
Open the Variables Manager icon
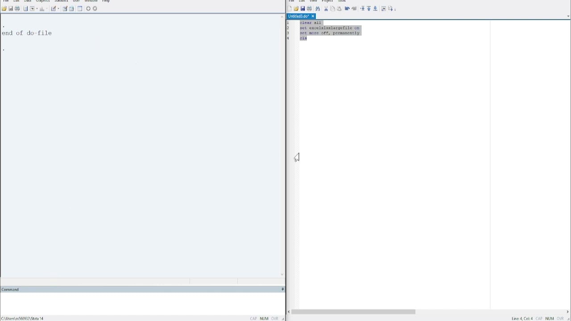[80, 8]
